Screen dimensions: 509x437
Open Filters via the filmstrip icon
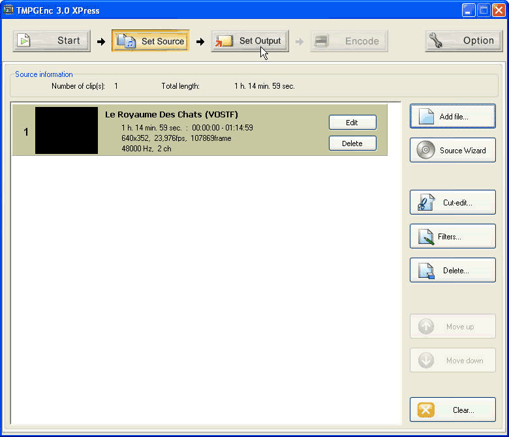(x=425, y=237)
